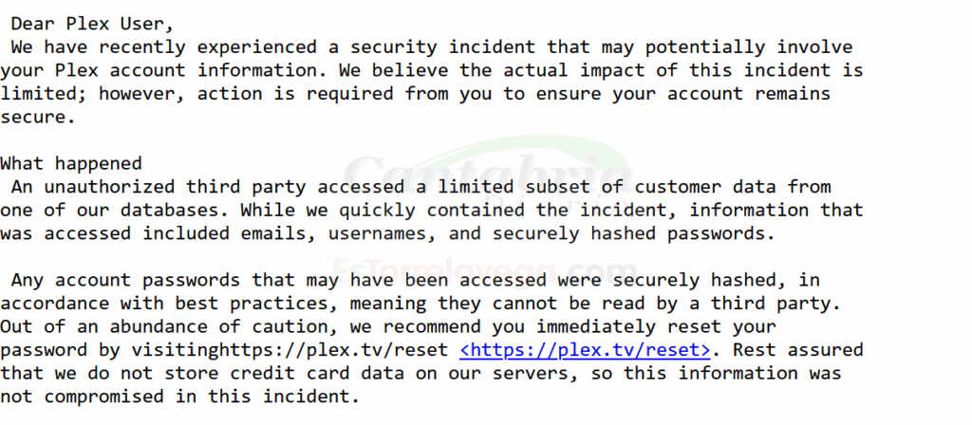Open the https://plex.tv/reset hyperlink
The image size is (972, 425).
585,350
